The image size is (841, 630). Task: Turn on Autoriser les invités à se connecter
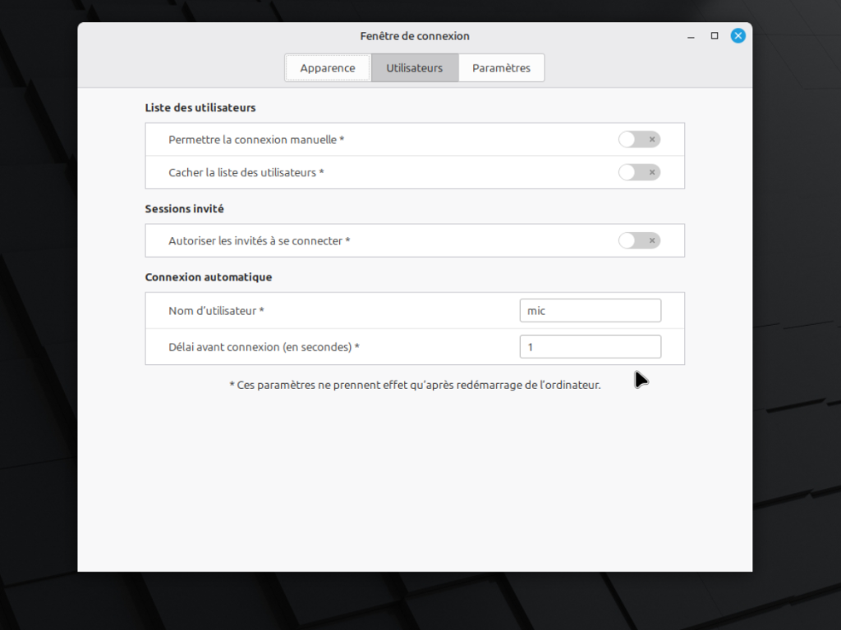coord(639,240)
